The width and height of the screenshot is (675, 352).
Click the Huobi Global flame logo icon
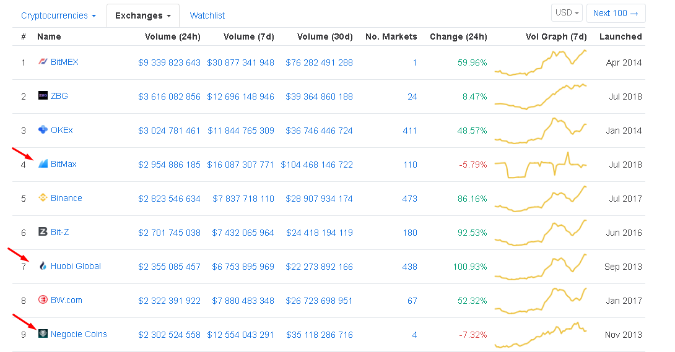click(43, 265)
